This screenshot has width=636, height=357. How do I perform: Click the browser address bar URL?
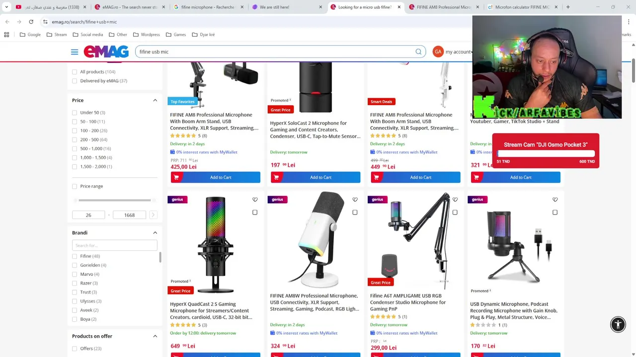84,22
